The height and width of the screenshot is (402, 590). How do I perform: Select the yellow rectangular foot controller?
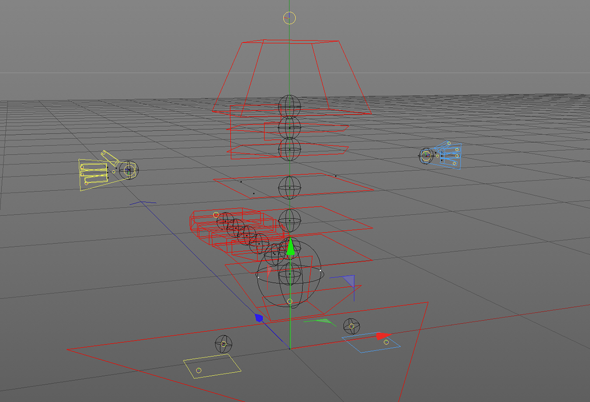click(212, 366)
